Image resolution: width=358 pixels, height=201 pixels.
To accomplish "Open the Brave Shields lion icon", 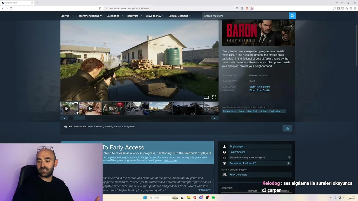I will pos(247,8).
